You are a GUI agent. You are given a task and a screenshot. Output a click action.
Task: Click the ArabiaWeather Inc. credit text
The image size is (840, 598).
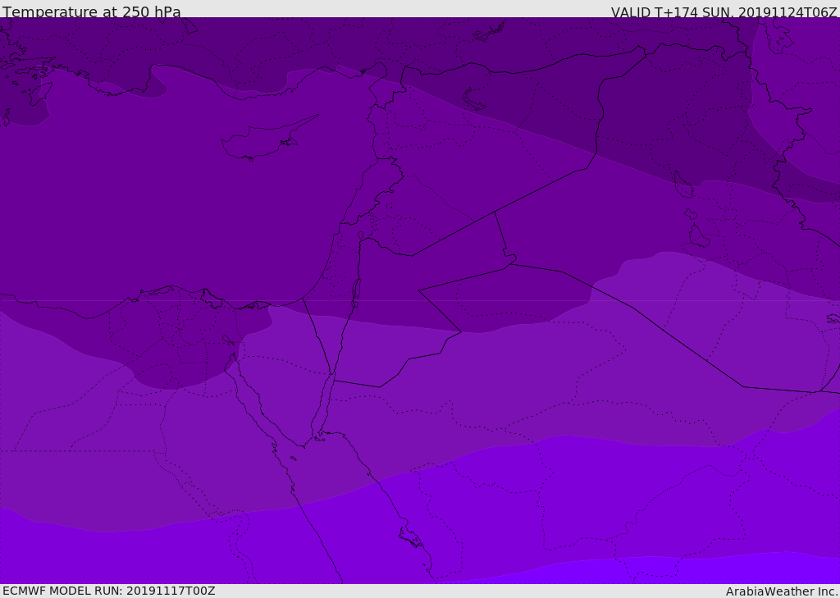coord(782,591)
